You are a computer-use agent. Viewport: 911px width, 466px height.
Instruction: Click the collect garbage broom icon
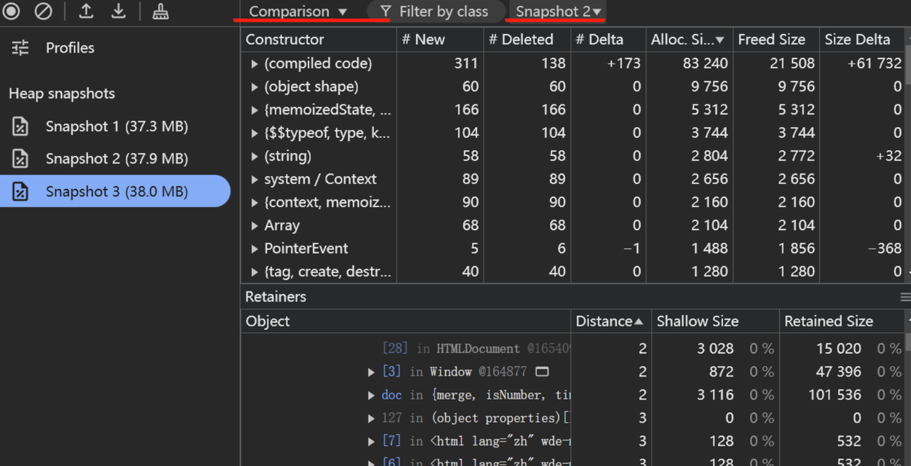pos(161,11)
